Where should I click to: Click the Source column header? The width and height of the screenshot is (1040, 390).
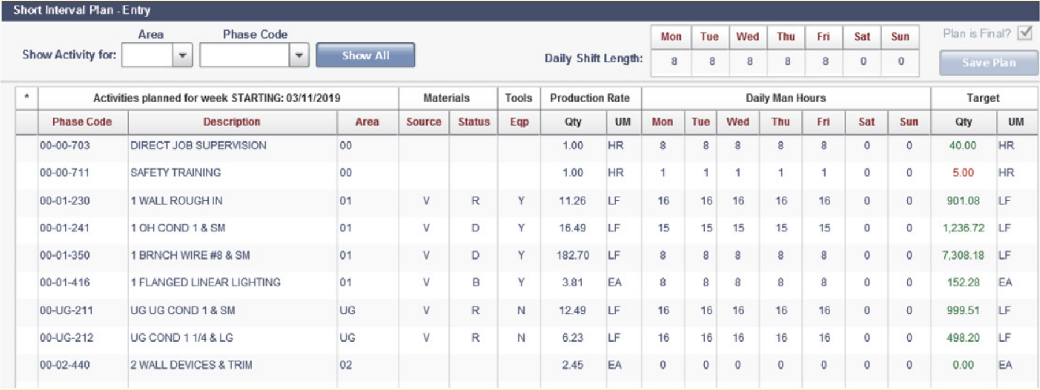(x=424, y=122)
